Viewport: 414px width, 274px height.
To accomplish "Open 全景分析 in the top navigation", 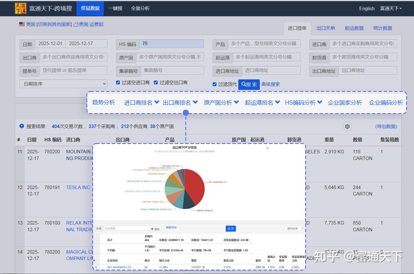I will 140,8.
